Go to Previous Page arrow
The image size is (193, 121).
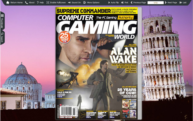(131, 2)
